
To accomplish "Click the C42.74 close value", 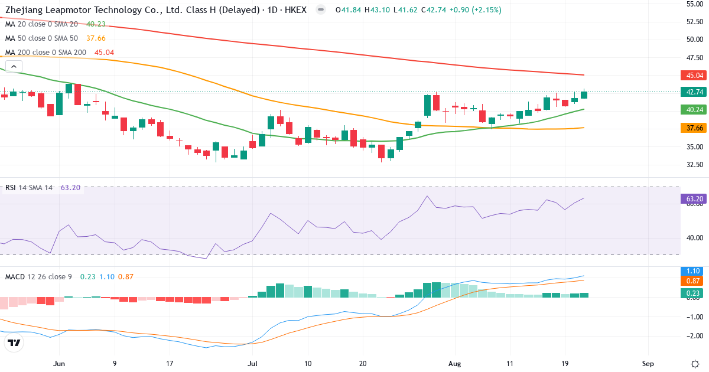I will [432, 10].
